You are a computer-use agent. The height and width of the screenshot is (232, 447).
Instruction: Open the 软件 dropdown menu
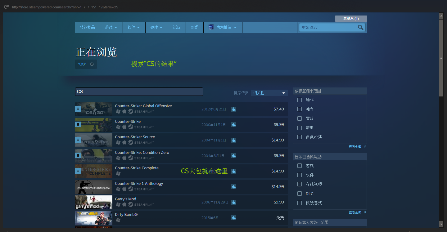click(x=134, y=27)
